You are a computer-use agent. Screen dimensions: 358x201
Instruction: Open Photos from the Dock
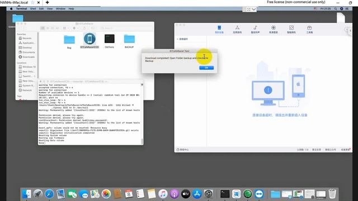pos(106,194)
